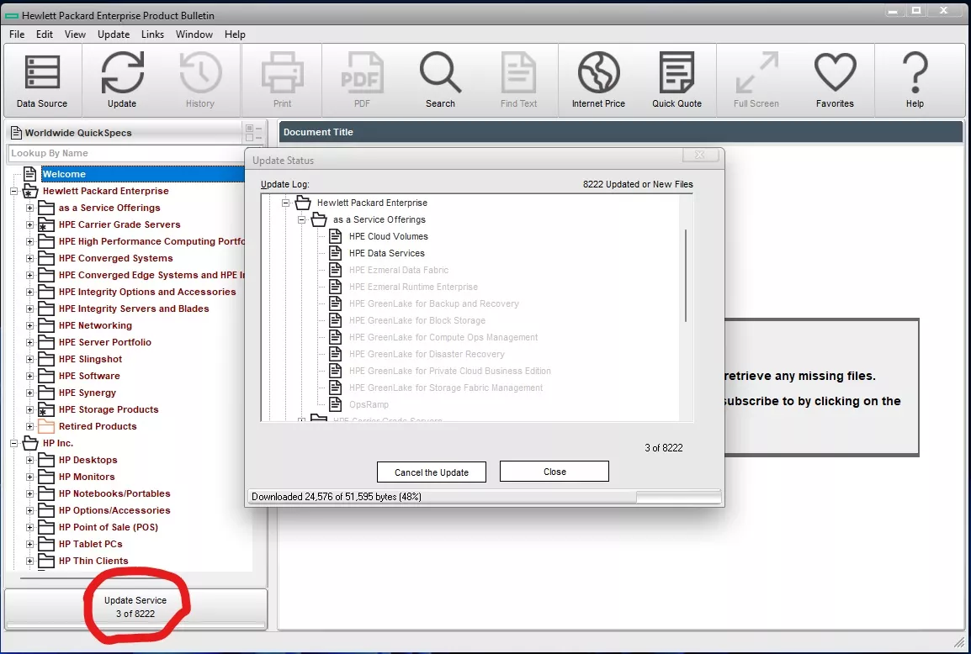The width and height of the screenshot is (971, 654).
Task: Click the Find Text toolbar icon
Action: pyautogui.click(x=519, y=72)
